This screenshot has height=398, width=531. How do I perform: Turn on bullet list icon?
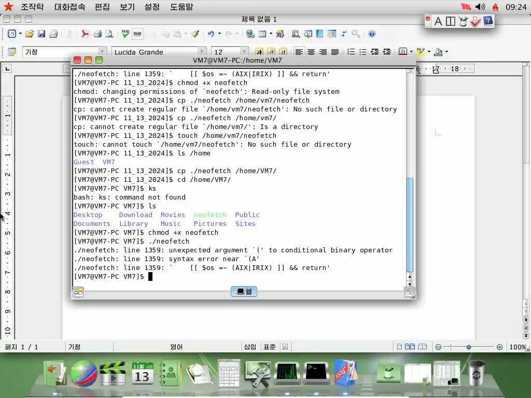363,52
